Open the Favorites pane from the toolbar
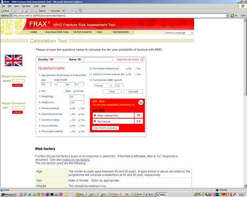The width and height of the screenshot is (247, 197). pyautogui.click(x=54, y=11)
